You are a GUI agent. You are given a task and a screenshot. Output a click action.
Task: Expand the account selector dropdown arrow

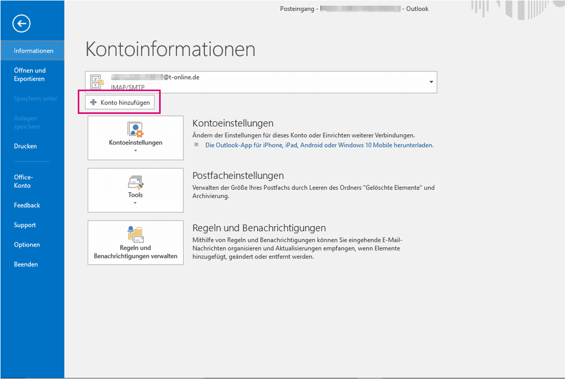[x=431, y=82]
